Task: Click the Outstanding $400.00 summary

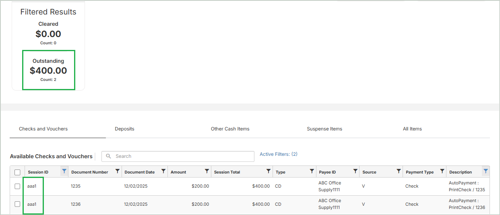Action: click(x=48, y=70)
